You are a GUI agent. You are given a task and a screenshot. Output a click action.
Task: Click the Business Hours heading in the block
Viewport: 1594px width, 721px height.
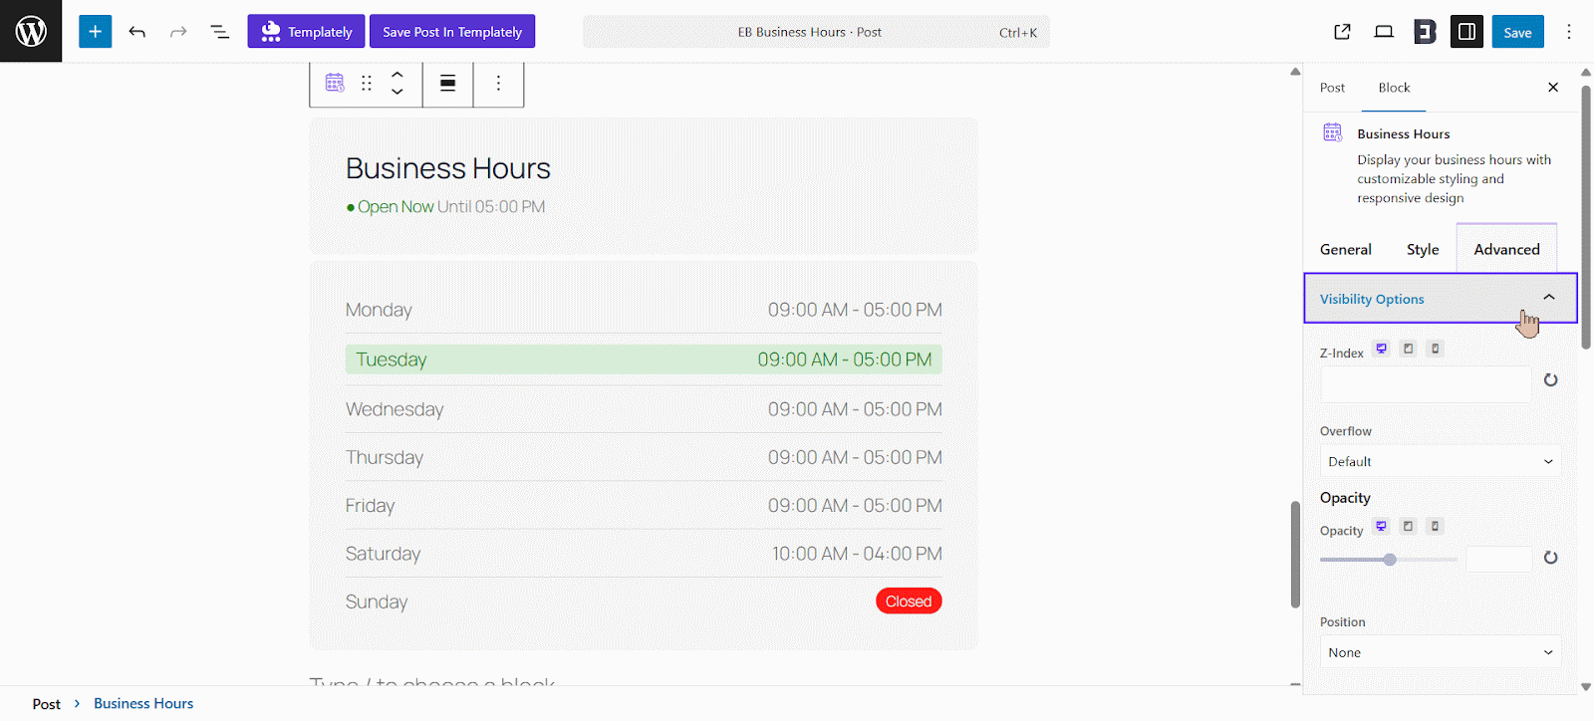(448, 168)
